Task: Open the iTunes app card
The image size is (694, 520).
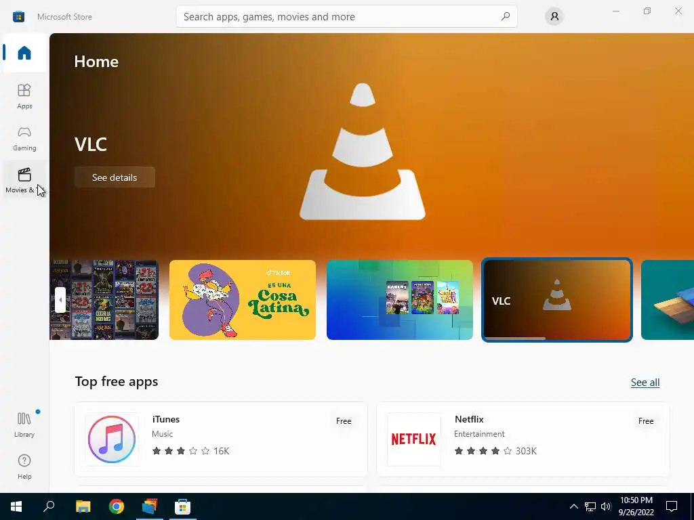Action: [x=221, y=439]
